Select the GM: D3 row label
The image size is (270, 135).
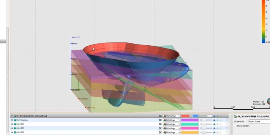[21, 132]
